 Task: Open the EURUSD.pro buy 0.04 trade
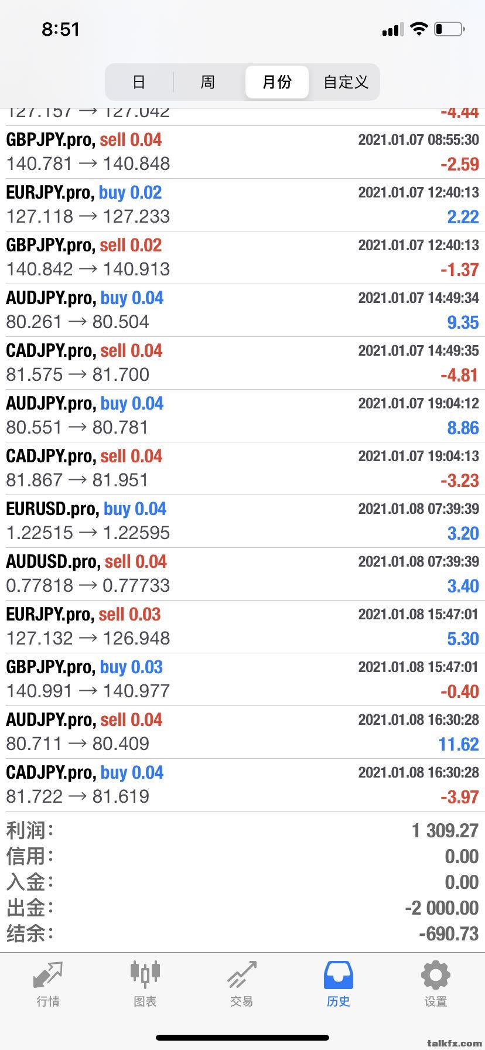tap(243, 521)
